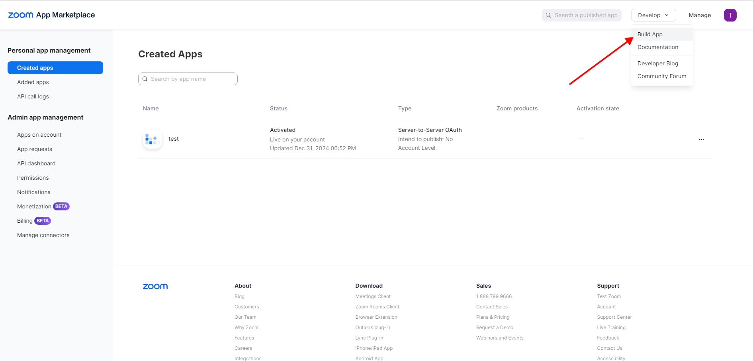Viewport: 753px width, 361px height.
Task: Open footer iPhone/iPad App link
Action: coord(374,348)
